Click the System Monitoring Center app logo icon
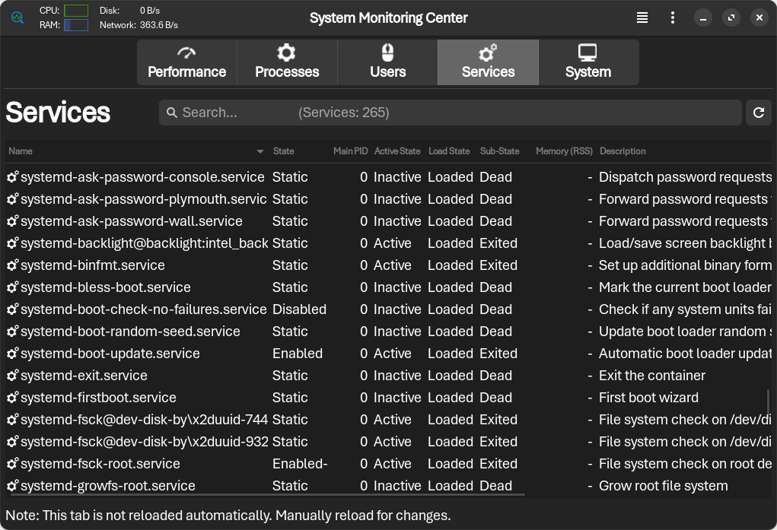This screenshot has width=777, height=530. click(18, 17)
